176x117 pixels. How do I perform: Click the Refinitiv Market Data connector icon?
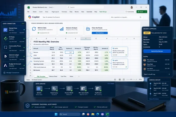click(5, 30)
